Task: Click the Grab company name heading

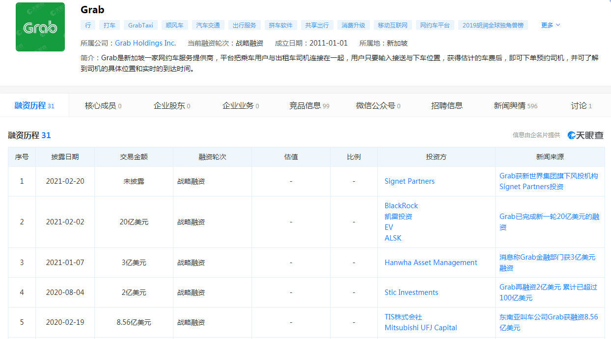Action: pyautogui.click(x=92, y=9)
